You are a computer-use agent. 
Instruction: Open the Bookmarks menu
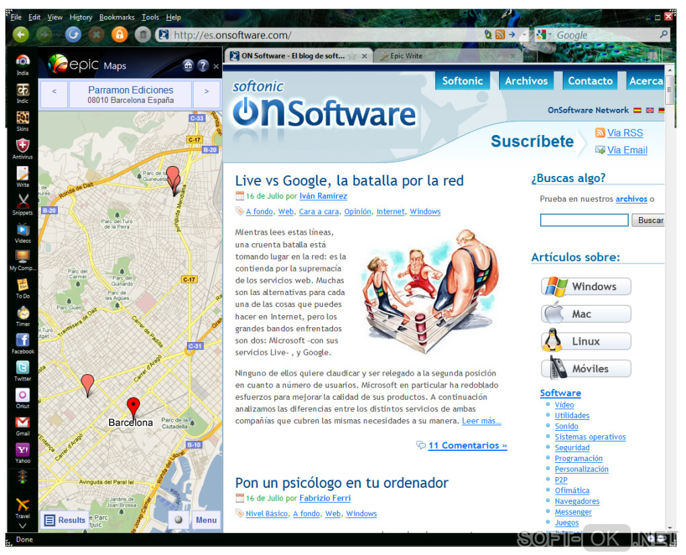(x=117, y=17)
